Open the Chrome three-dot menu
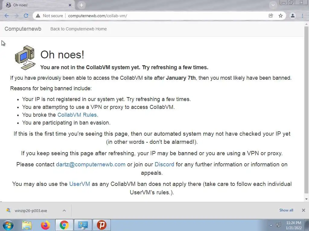 click(x=302, y=16)
